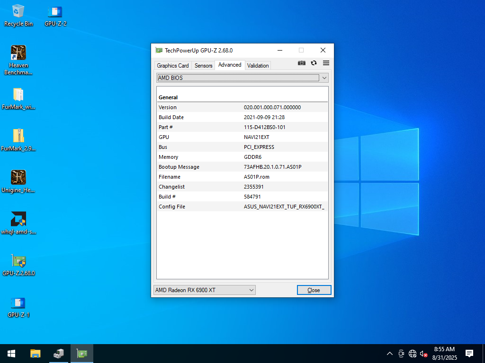Click the Filename value AS01P.rom
Image resolution: width=485 pixels, height=363 pixels.
[256, 177]
